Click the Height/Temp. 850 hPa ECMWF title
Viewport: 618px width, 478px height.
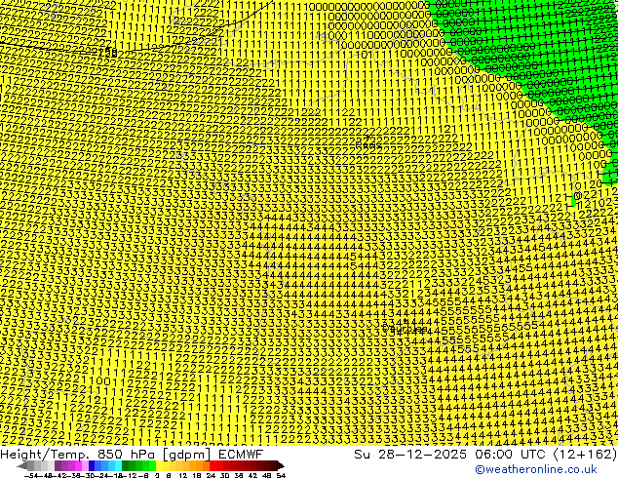pos(132,454)
